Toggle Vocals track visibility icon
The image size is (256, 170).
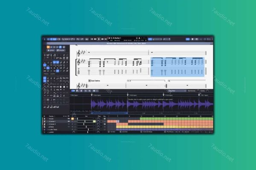pos(69,119)
